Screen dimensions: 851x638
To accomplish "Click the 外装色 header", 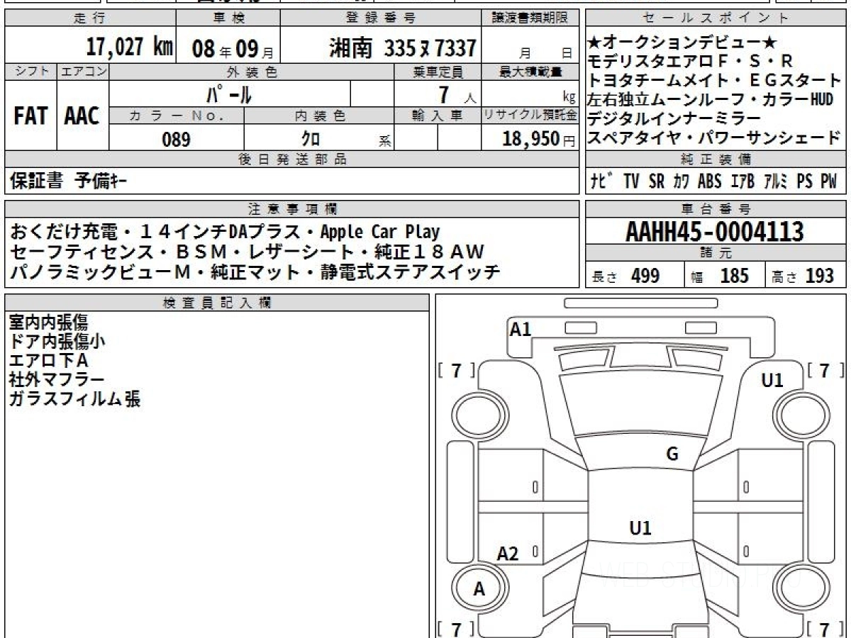I will pyautogui.click(x=252, y=72).
